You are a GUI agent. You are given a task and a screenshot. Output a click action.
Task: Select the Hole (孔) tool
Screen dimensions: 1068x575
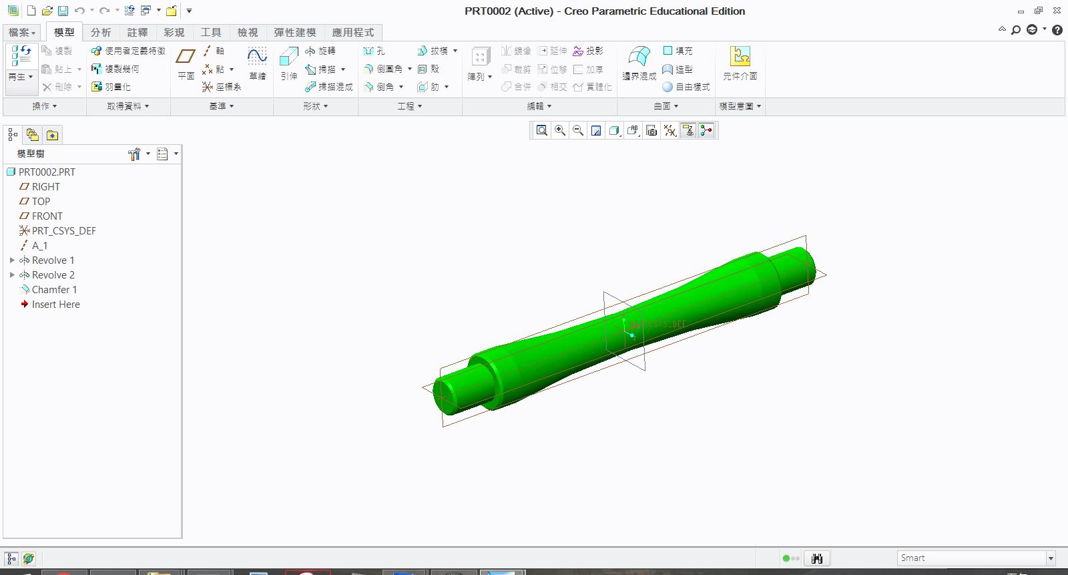374,51
